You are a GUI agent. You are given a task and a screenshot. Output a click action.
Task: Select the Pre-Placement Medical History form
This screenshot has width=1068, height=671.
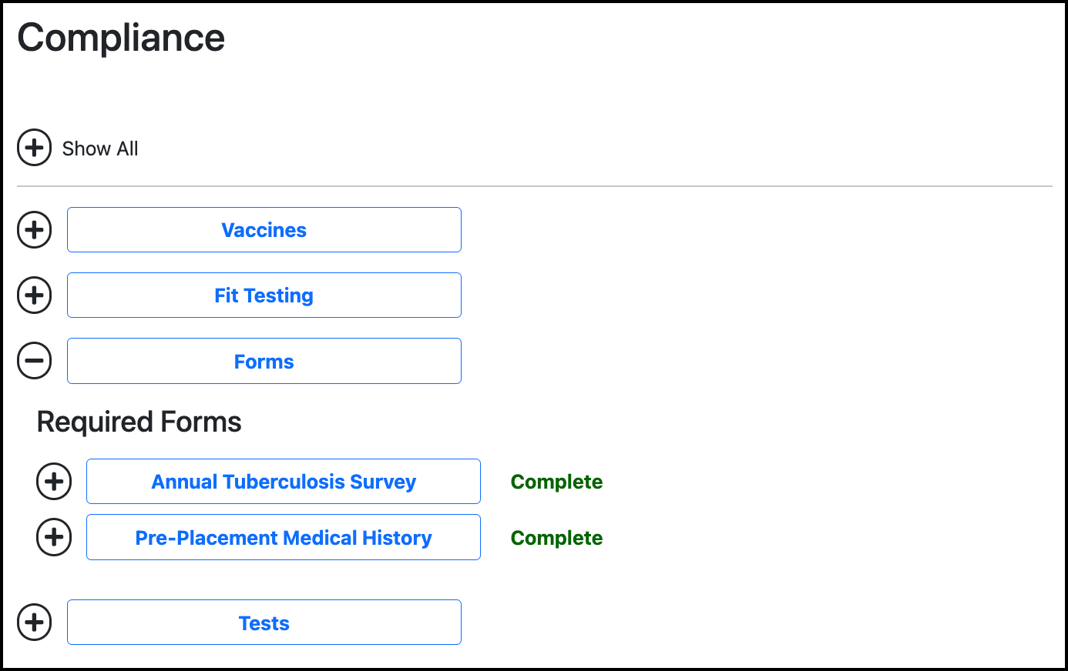(x=284, y=537)
